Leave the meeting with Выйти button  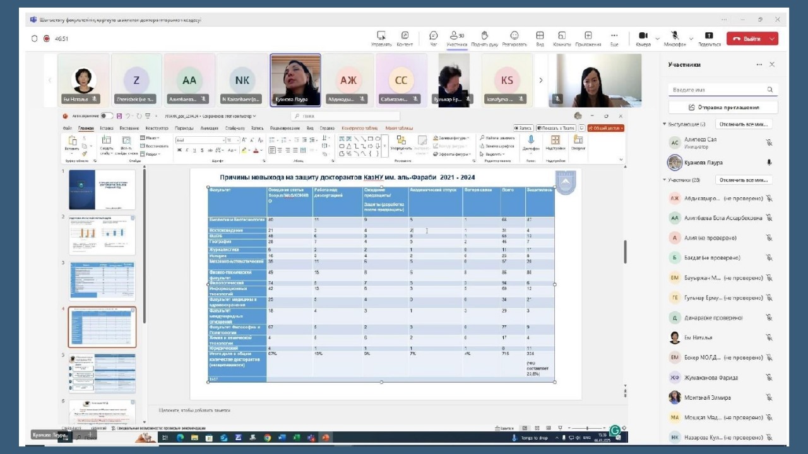pyautogui.click(x=747, y=38)
